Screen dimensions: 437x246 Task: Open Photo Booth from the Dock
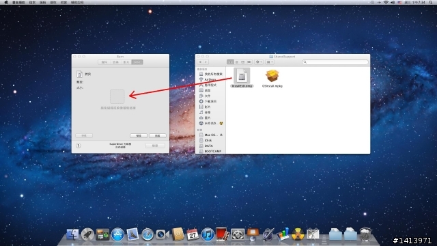click(223, 234)
